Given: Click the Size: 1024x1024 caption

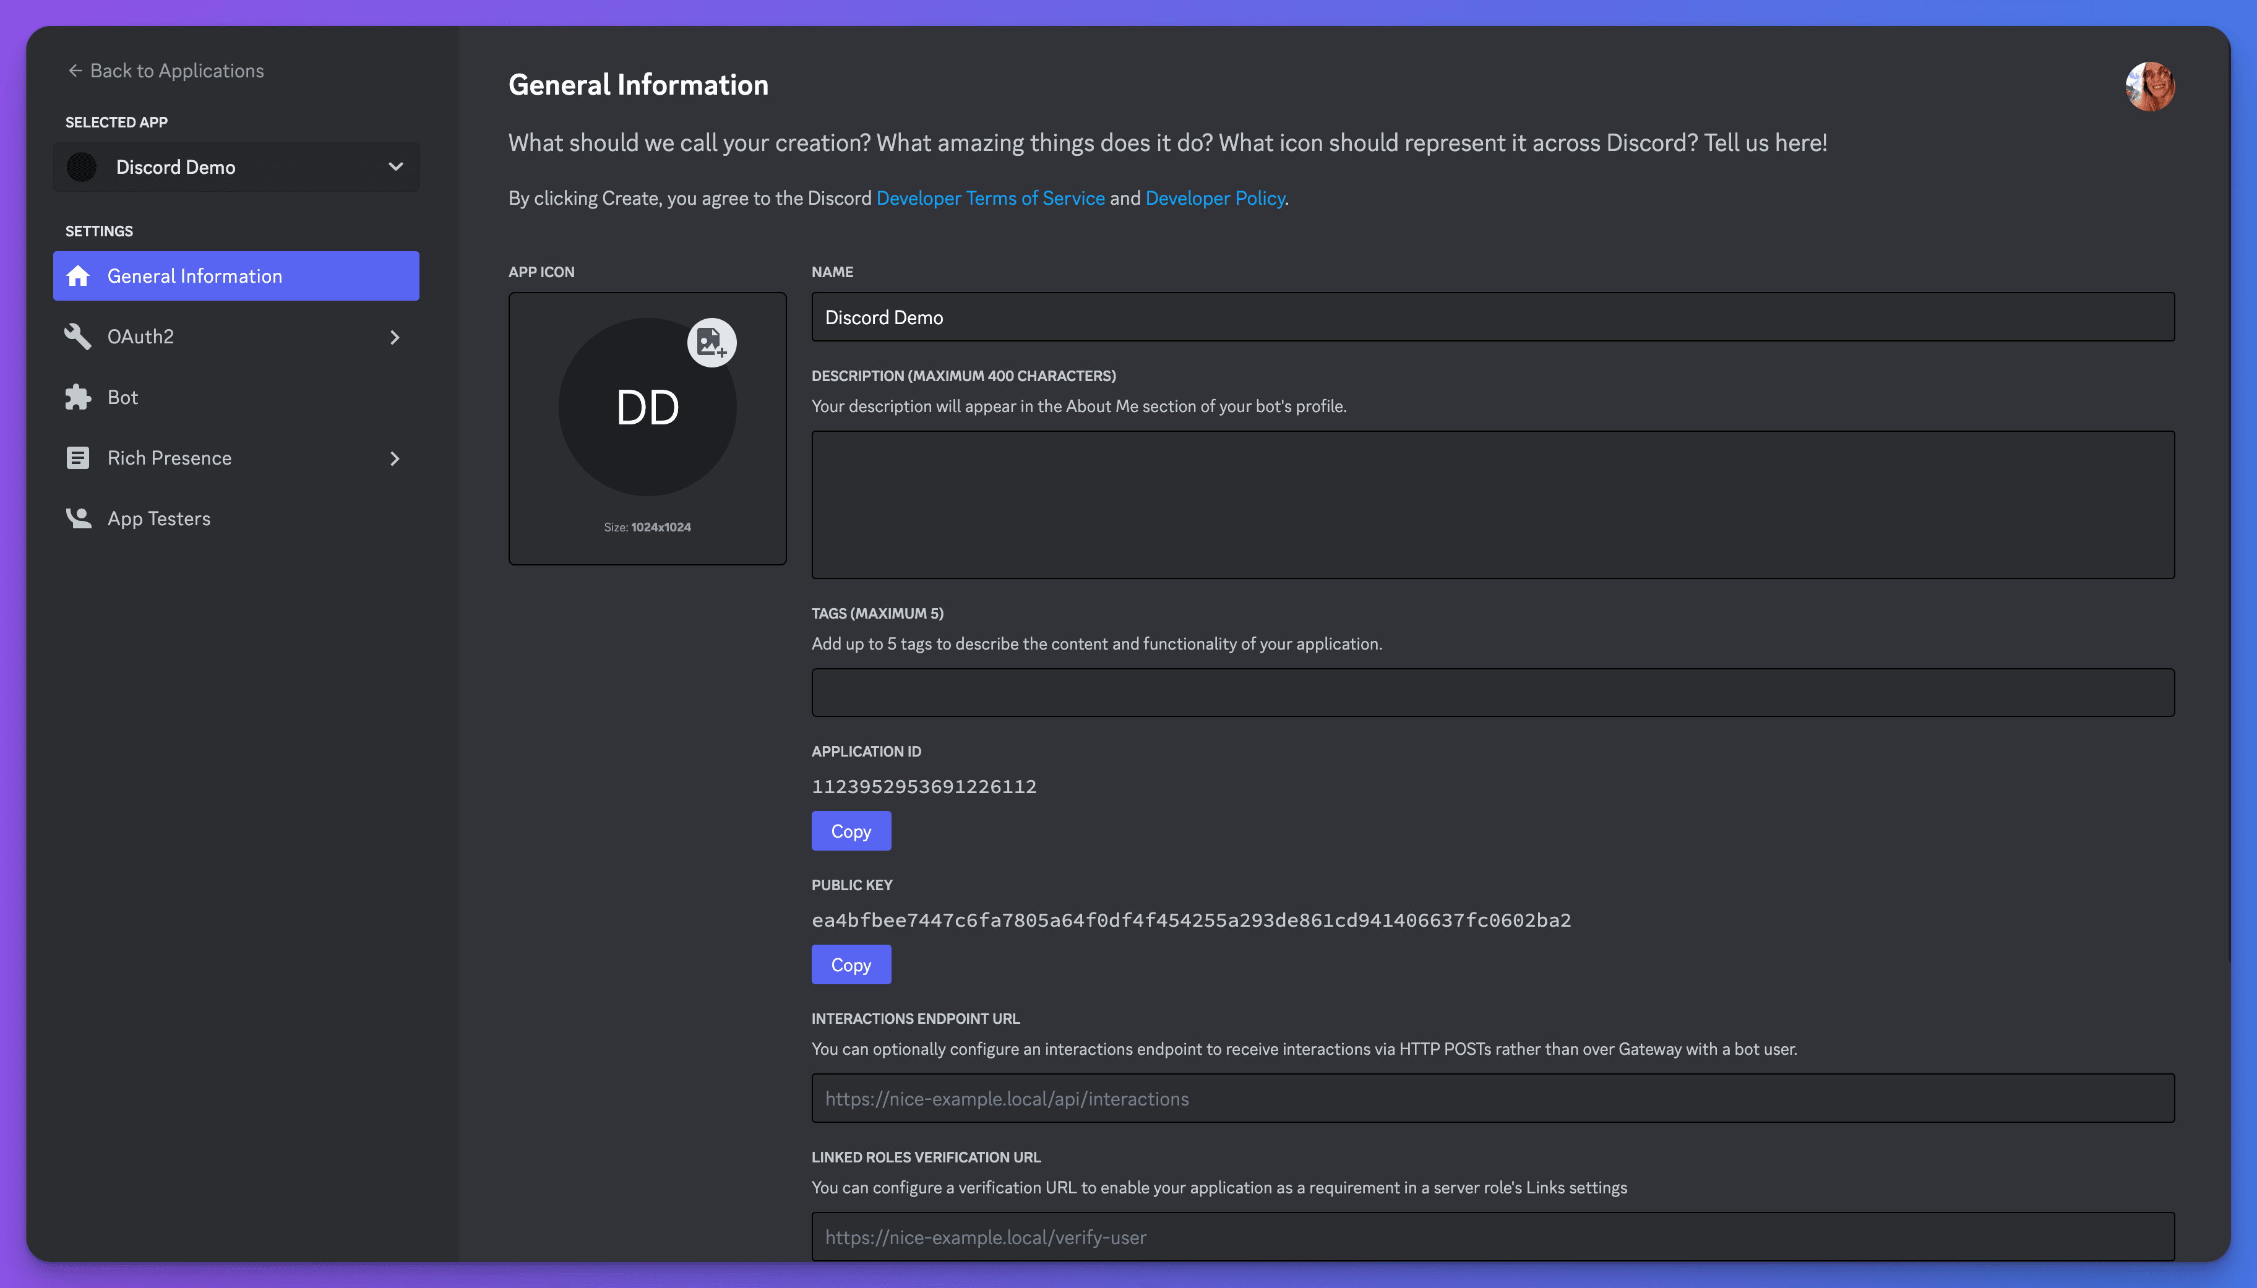Looking at the screenshot, I should 647,527.
